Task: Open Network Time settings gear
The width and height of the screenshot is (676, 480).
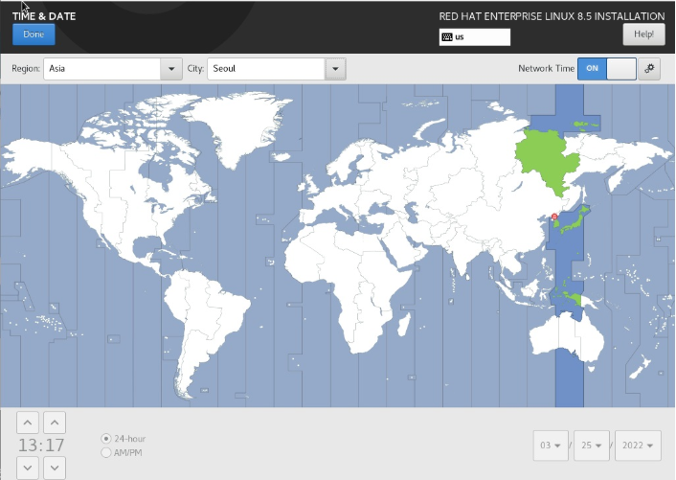Action: click(649, 69)
